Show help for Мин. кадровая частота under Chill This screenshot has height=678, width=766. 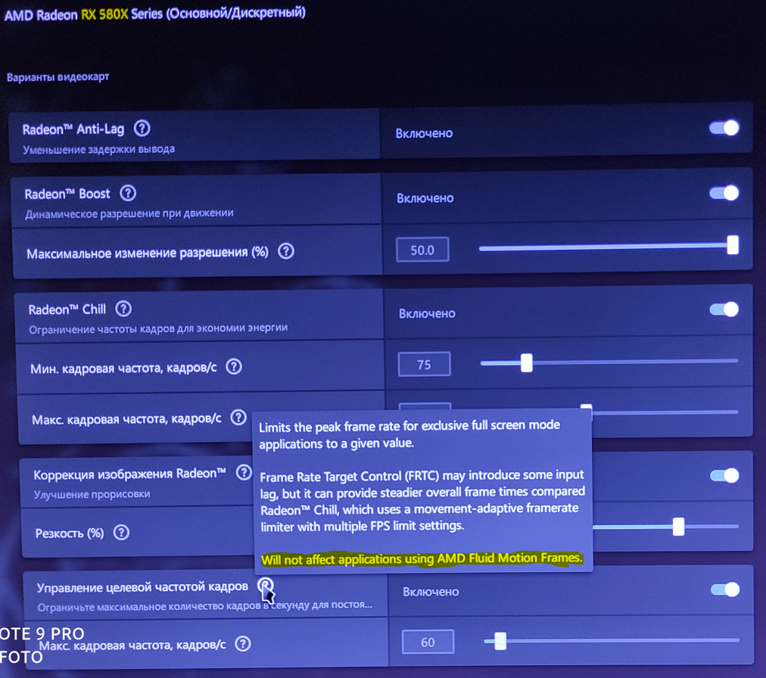[234, 366]
